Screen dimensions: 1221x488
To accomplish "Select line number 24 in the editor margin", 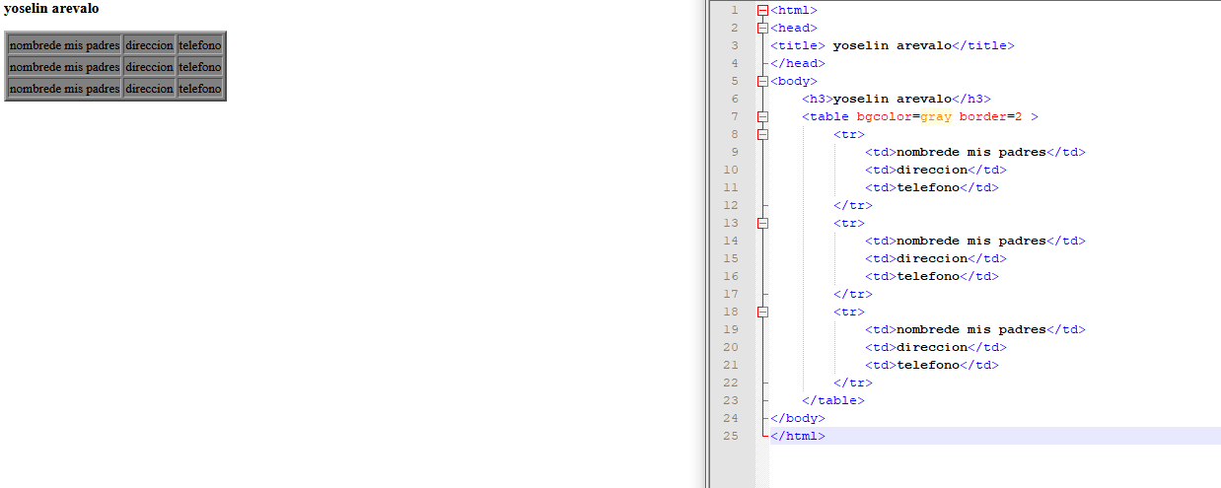I will (730, 418).
